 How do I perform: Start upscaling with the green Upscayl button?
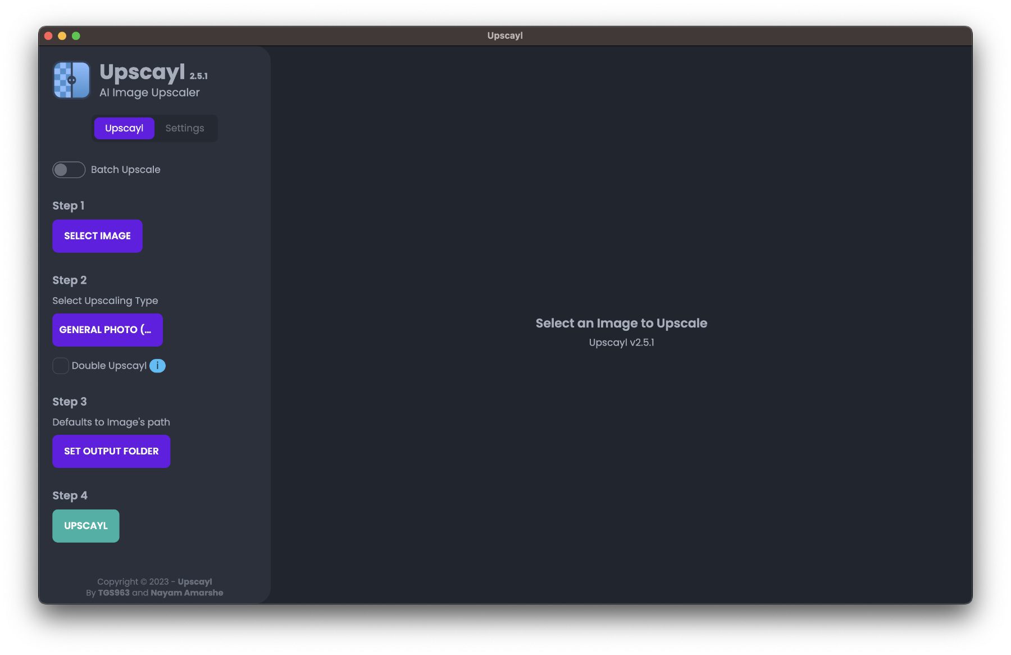[86, 526]
